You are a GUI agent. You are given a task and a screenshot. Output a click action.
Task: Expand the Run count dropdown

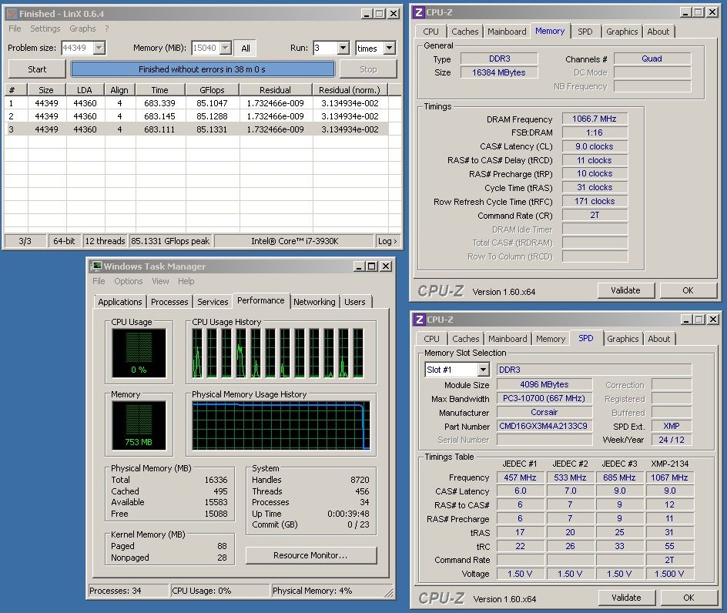coord(342,48)
